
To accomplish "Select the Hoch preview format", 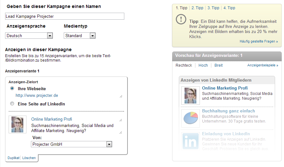I will 203,65.
